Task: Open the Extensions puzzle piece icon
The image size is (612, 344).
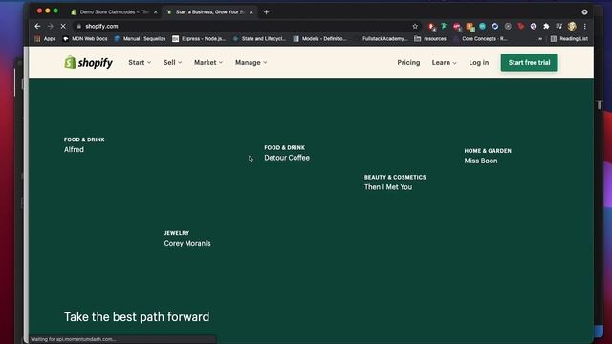Action: 546,26
